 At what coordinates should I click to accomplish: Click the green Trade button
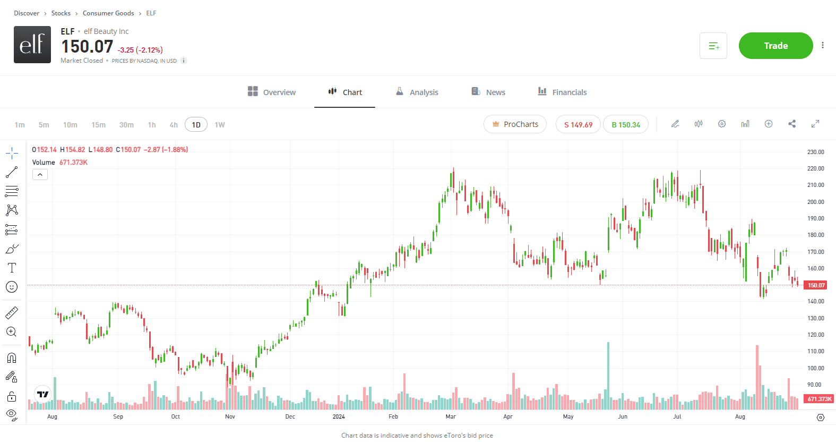[775, 46]
